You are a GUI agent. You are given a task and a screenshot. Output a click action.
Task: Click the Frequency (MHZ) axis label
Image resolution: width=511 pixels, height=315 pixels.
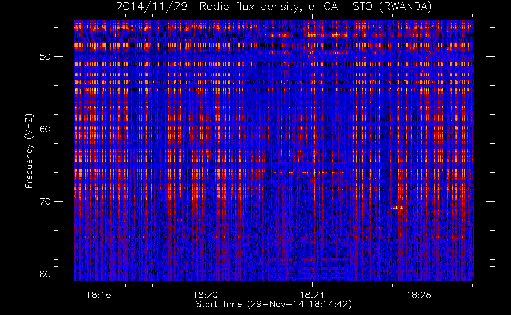tap(29, 151)
